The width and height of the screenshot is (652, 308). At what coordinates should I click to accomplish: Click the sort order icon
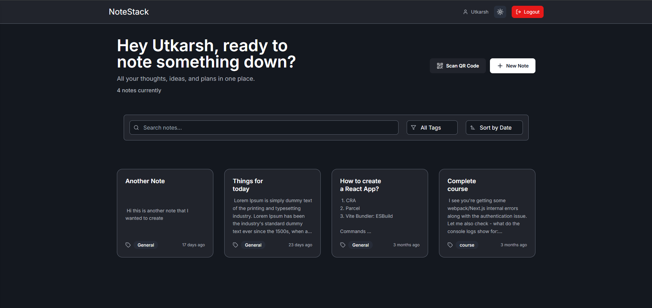473,128
